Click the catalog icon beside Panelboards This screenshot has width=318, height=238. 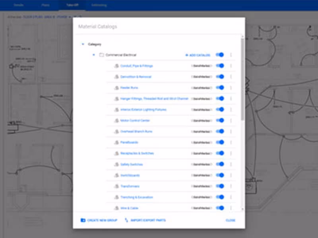click(116, 142)
